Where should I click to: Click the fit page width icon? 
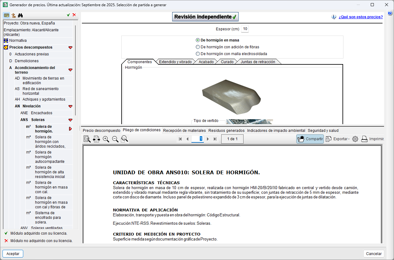pos(96,139)
